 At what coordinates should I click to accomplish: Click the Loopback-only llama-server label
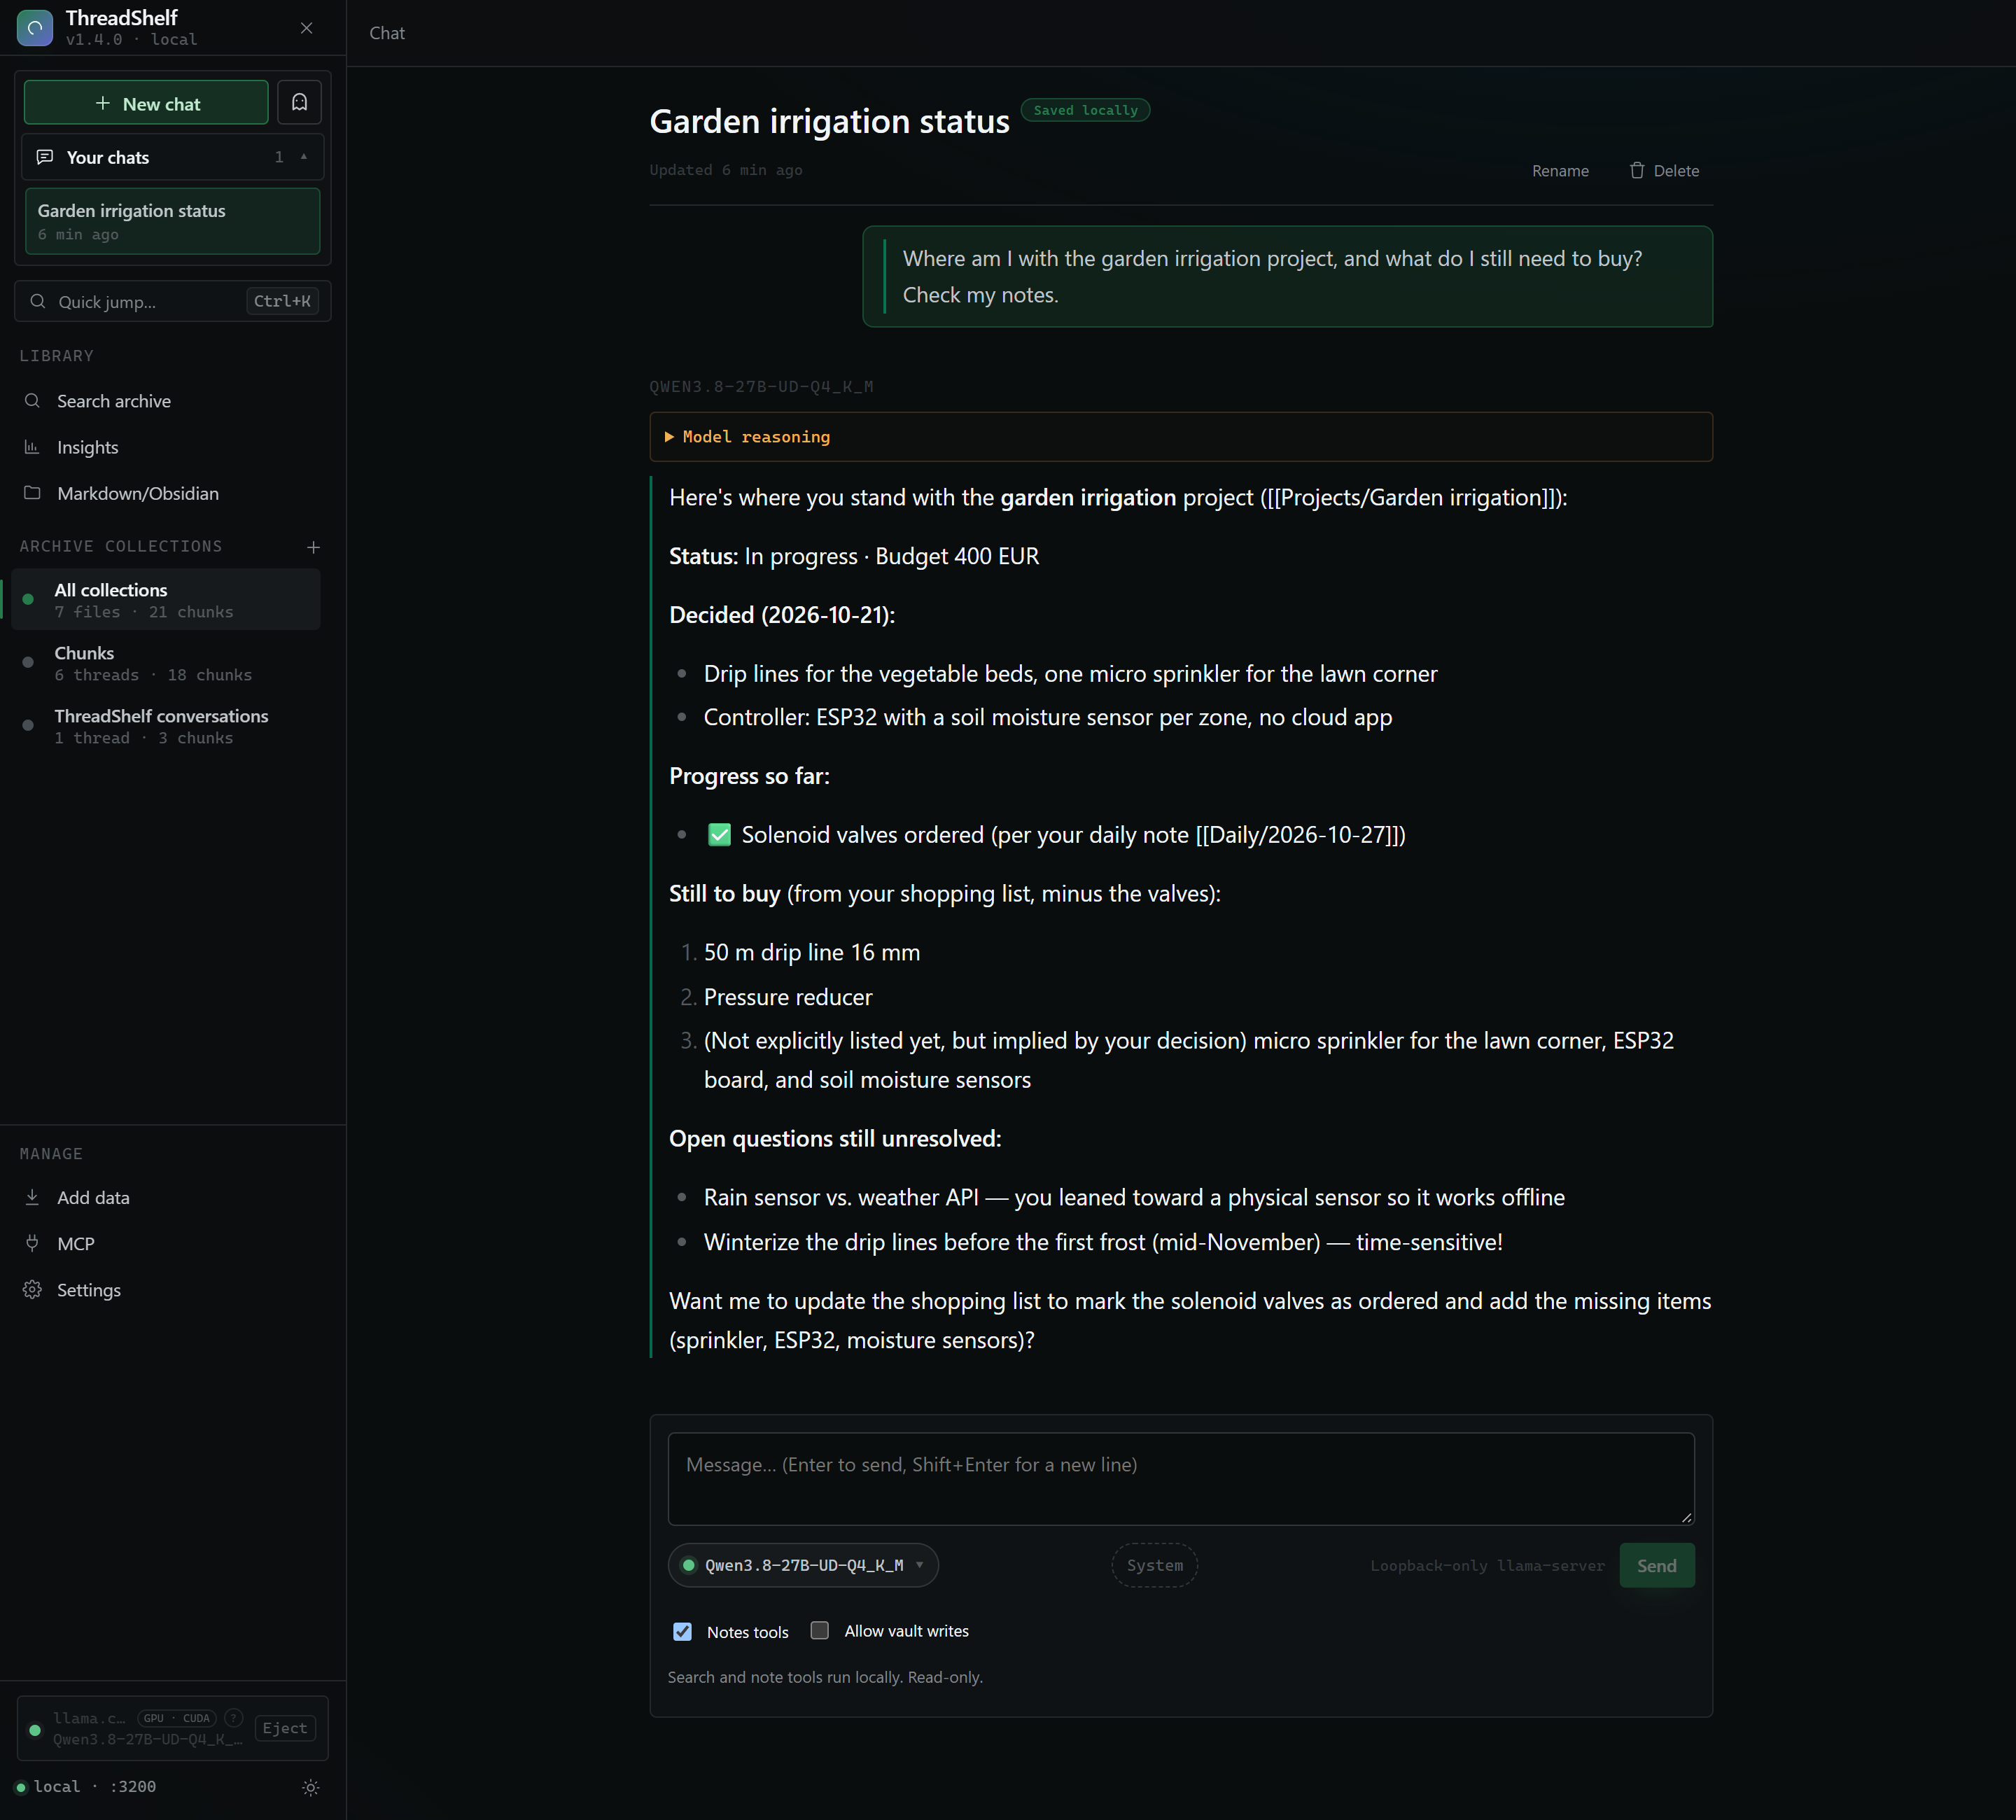click(1487, 1566)
